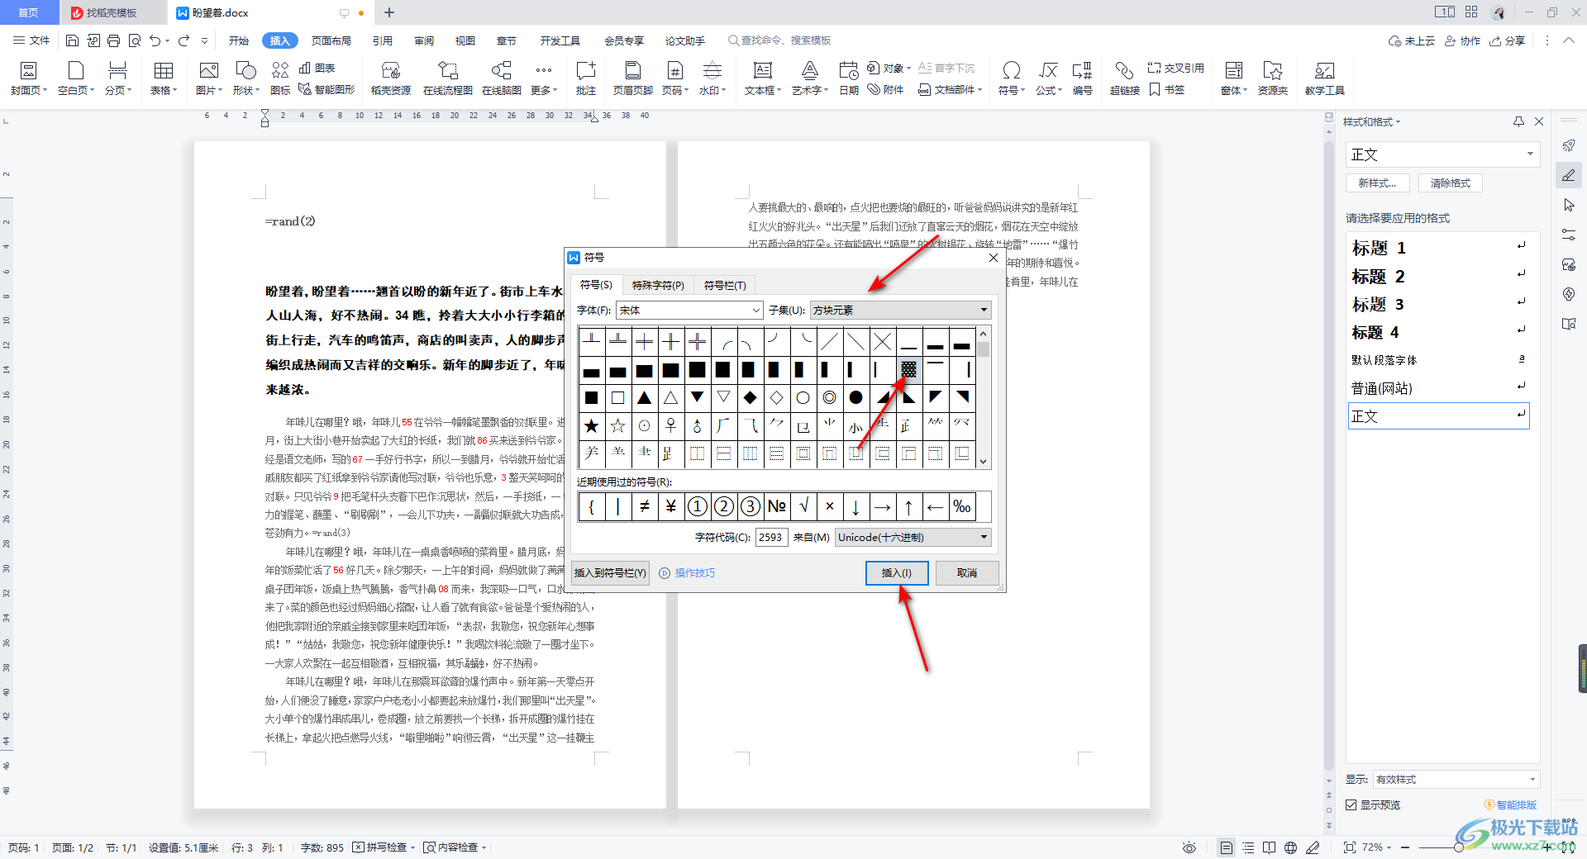The width and height of the screenshot is (1587, 859).
Task: Click the 智能排版 smart layout link
Action: coord(1510,804)
